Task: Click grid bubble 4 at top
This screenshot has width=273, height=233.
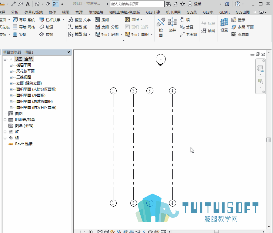Action: (x=172, y=91)
